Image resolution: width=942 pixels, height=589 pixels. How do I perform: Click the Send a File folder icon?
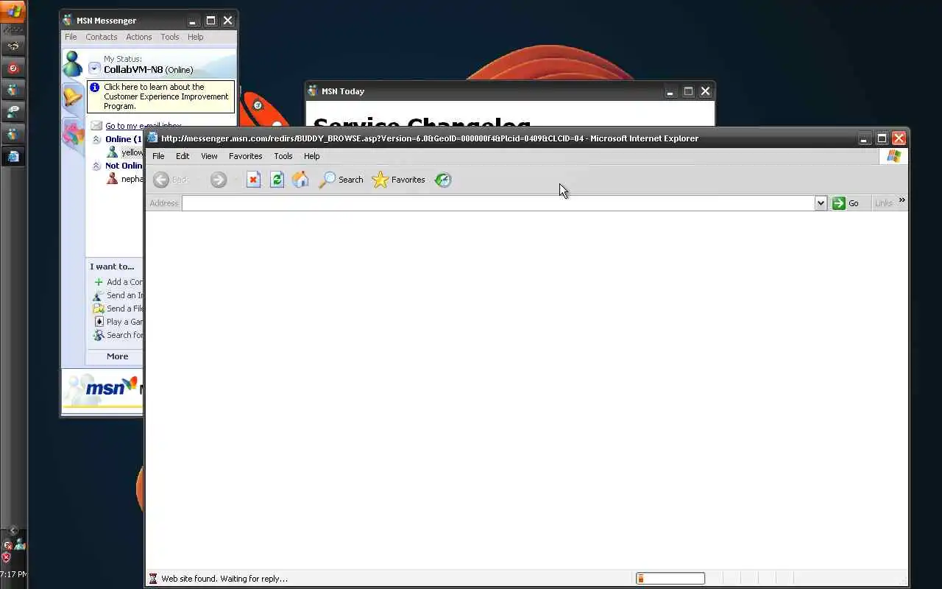tap(99, 308)
